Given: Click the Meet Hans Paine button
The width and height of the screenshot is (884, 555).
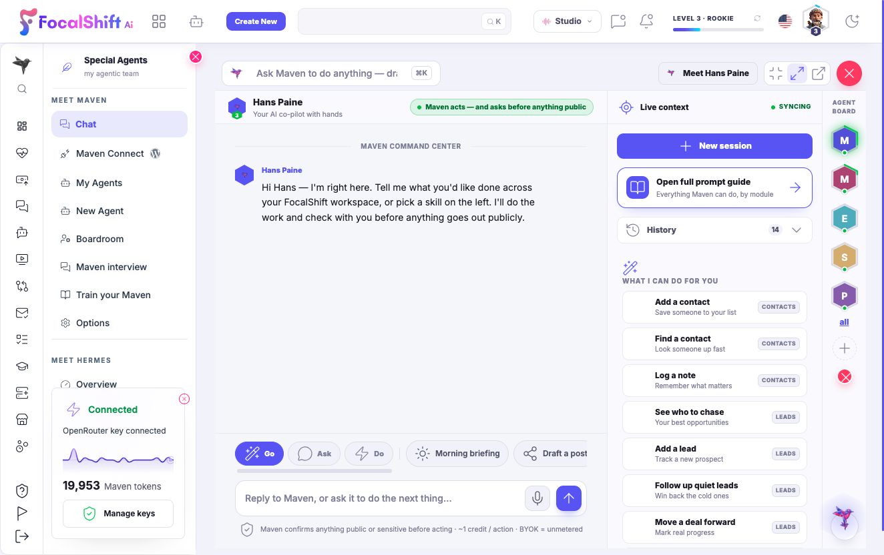Looking at the screenshot, I should 708,73.
